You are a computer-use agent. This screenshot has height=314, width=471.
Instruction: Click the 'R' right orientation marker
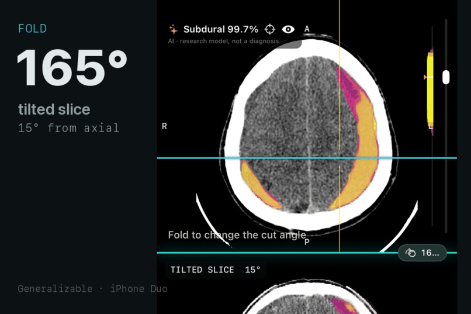tap(164, 126)
